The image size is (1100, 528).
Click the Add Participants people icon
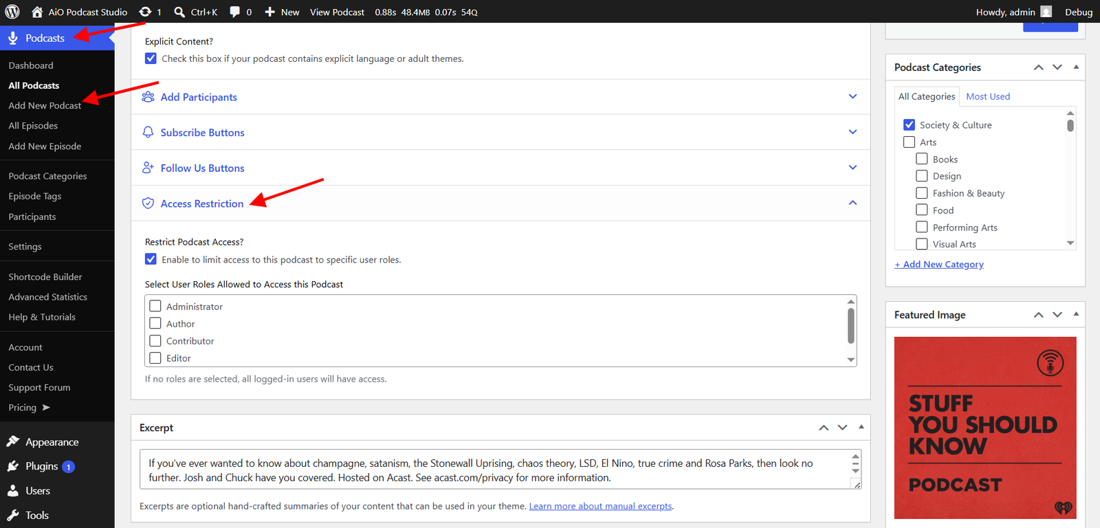(x=148, y=97)
